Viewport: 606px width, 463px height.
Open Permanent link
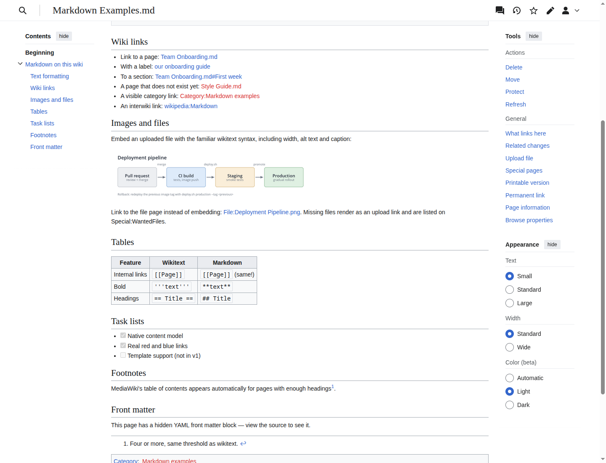pyautogui.click(x=525, y=195)
